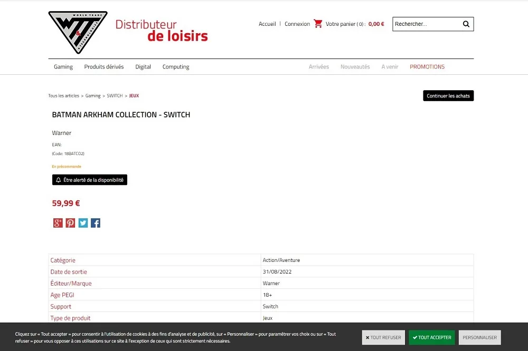Viewport: 528px width, 351px height.
Task: Share product on Twitter
Action: coord(83,223)
